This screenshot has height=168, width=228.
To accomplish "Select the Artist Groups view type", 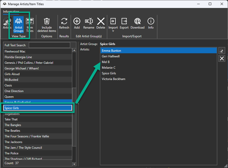I will coord(19,25).
